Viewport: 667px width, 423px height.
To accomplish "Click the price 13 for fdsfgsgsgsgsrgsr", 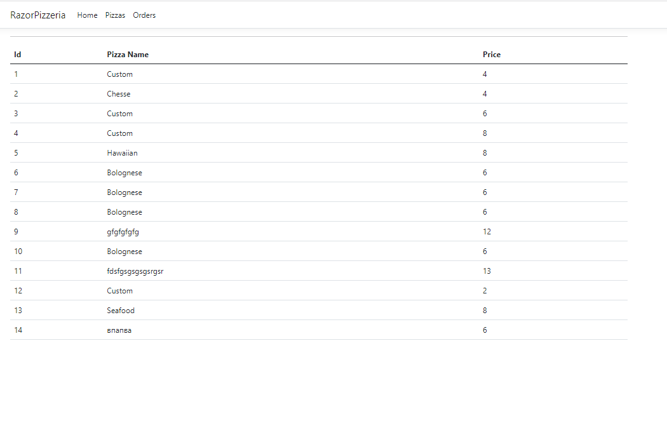I will click(x=487, y=271).
